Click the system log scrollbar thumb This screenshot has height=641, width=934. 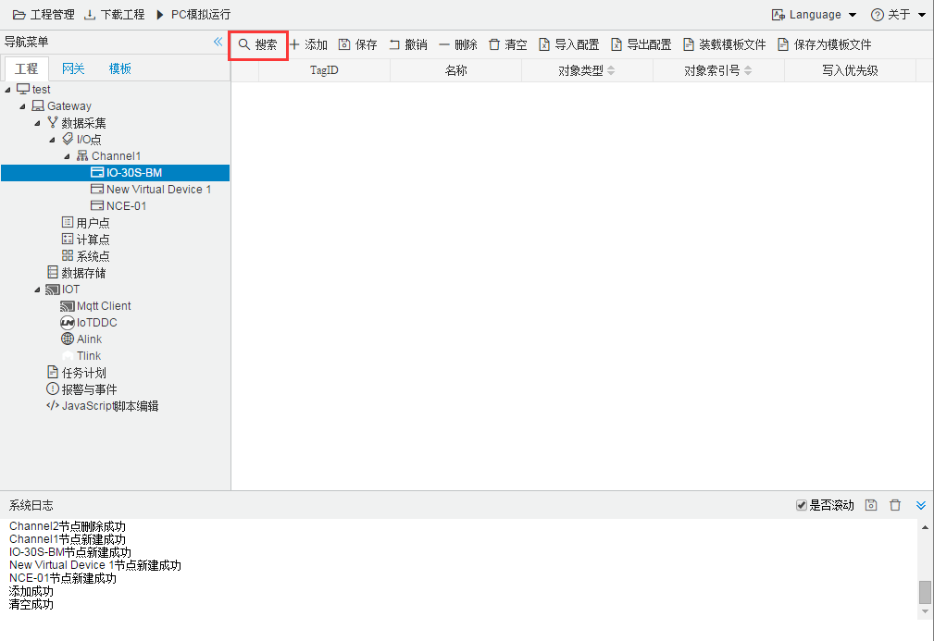click(x=925, y=592)
